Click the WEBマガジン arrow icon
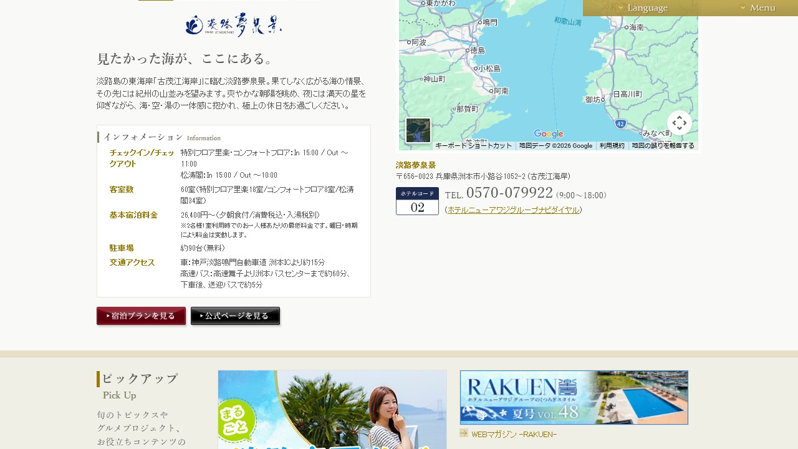 [x=464, y=433]
